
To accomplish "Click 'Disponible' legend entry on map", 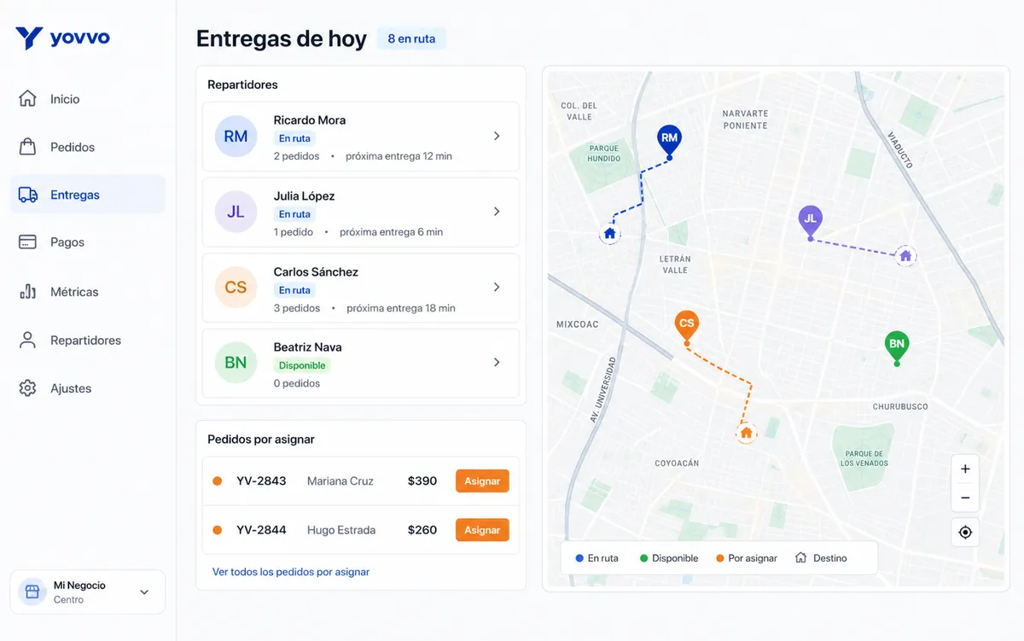I will pyautogui.click(x=669, y=558).
